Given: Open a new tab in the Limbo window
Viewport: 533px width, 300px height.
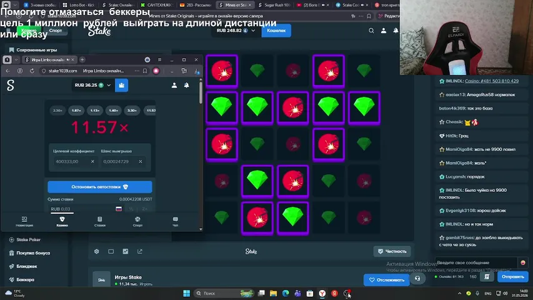Looking at the screenshot, I should (x=82, y=59).
